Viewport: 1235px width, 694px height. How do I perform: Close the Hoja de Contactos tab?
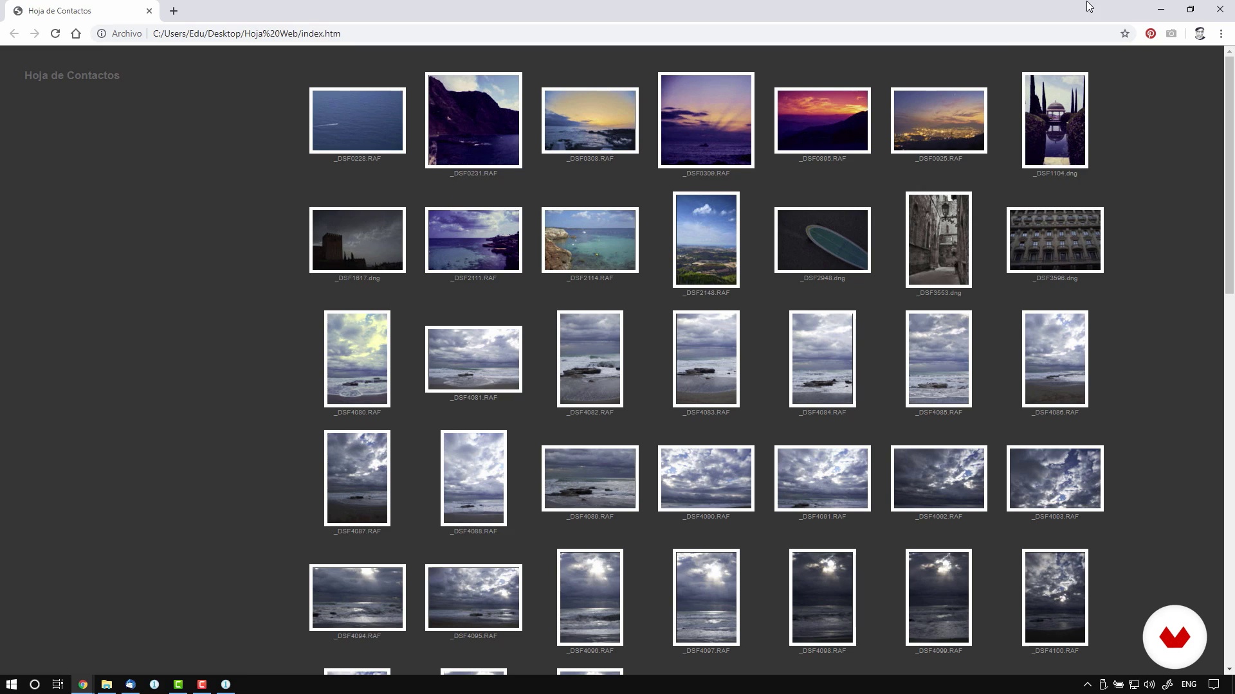(x=149, y=11)
